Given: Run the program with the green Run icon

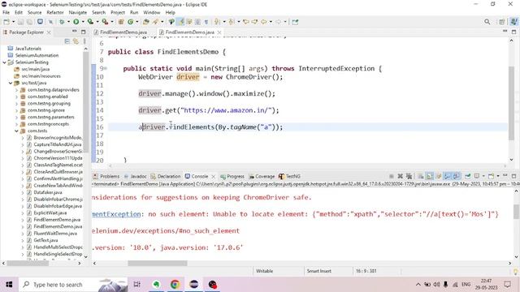Looking at the screenshot, I should tap(76, 22).
